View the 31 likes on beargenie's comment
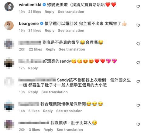 click(x=35, y=31)
